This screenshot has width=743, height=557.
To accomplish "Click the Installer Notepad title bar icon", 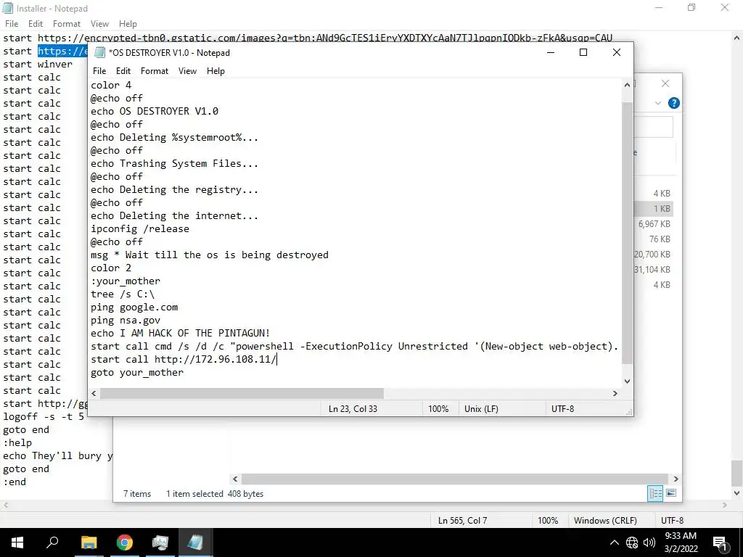I will (x=7, y=8).
